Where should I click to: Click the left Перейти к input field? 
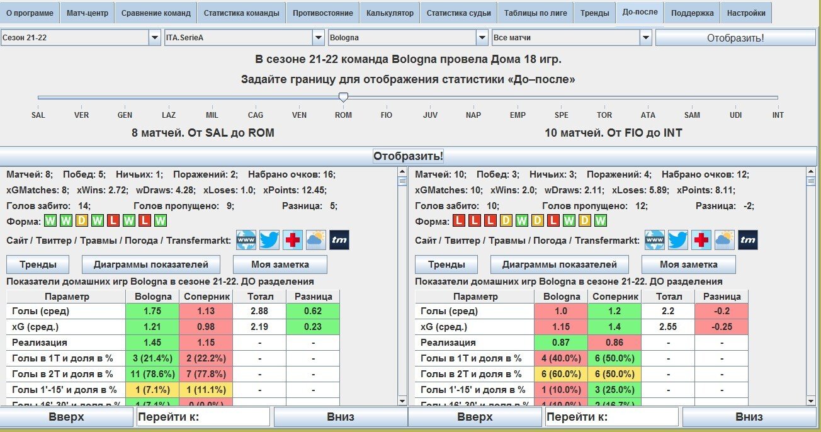pos(203,416)
